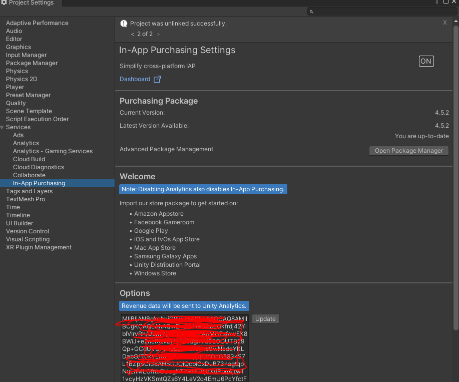Collapse the Services tree section

[3, 127]
